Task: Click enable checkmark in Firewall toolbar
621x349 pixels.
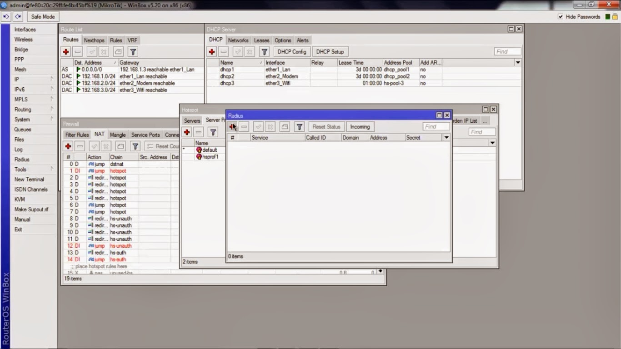Action: [95, 146]
